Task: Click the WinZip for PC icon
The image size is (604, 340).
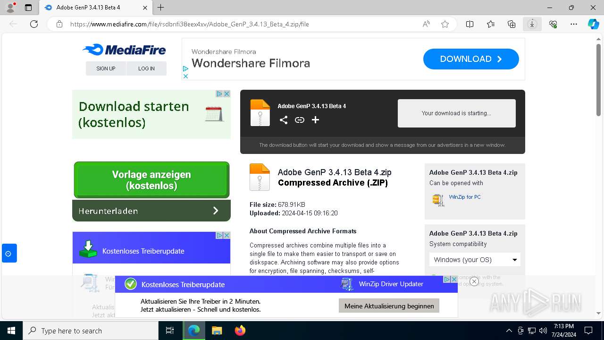Action: coord(438,200)
